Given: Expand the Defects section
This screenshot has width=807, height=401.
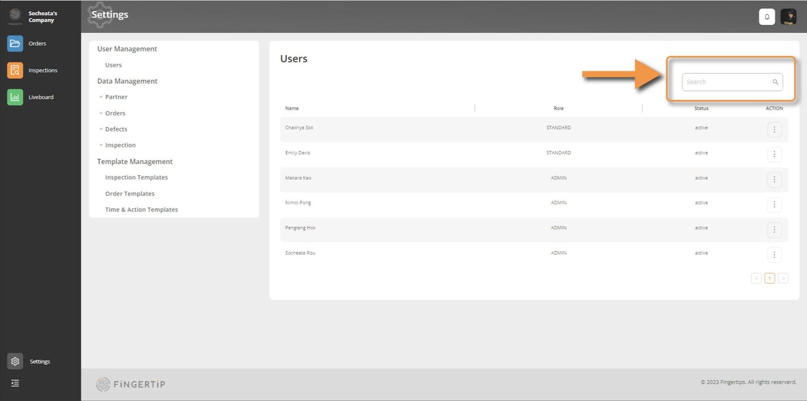Looking at the screenshot, I should (113, 129).
